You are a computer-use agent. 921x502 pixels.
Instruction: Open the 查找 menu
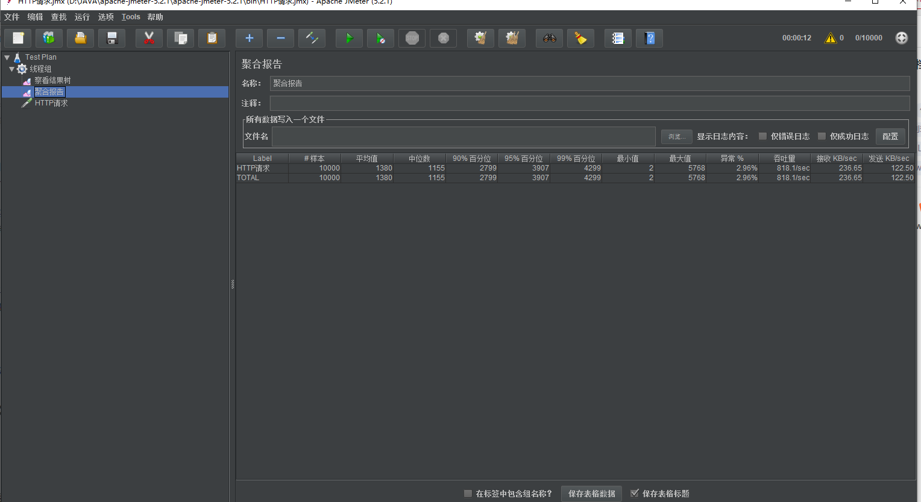pos(59,17)
